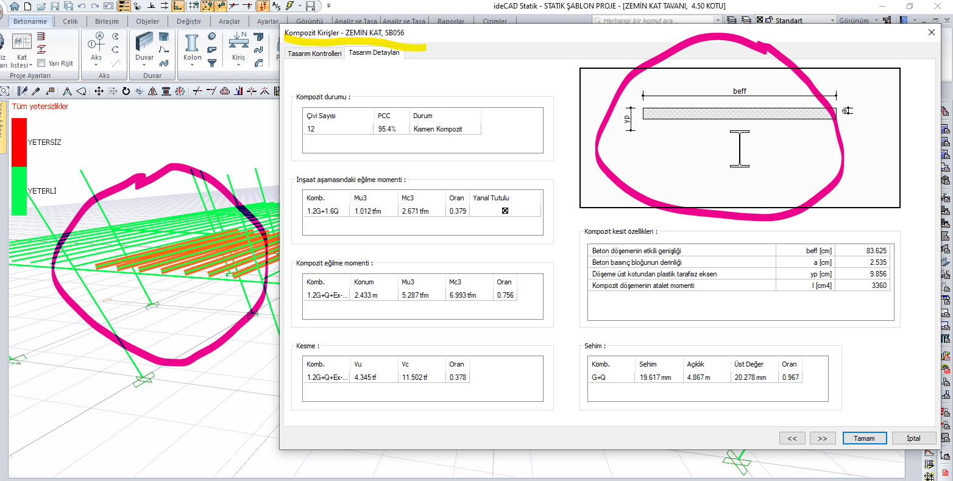Click the green YETERLİ legend swatch

coord(19,191)
